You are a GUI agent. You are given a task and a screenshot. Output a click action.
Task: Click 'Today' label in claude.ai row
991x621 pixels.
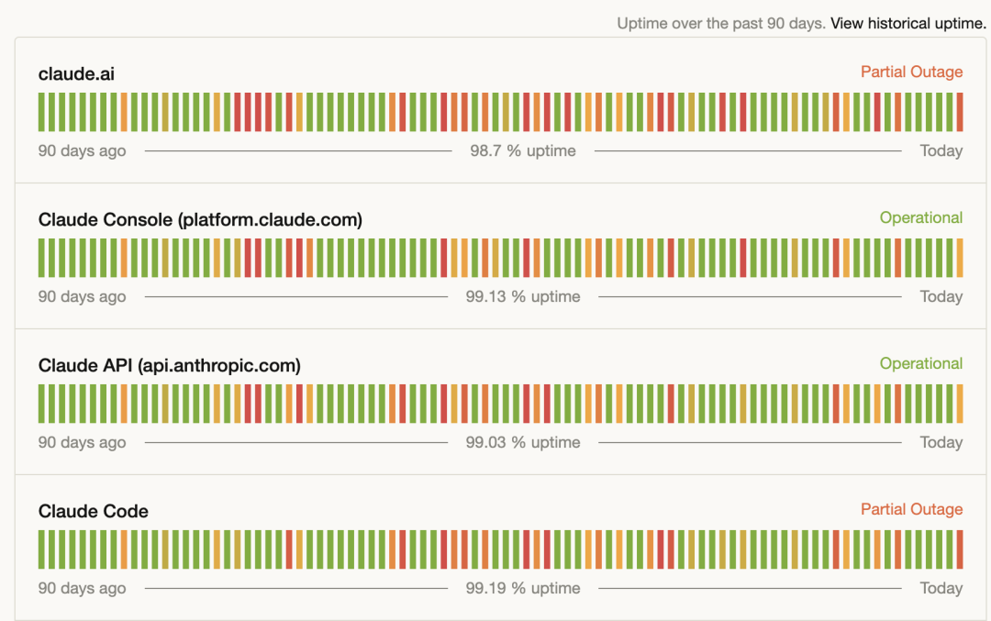tap(941, 151)
